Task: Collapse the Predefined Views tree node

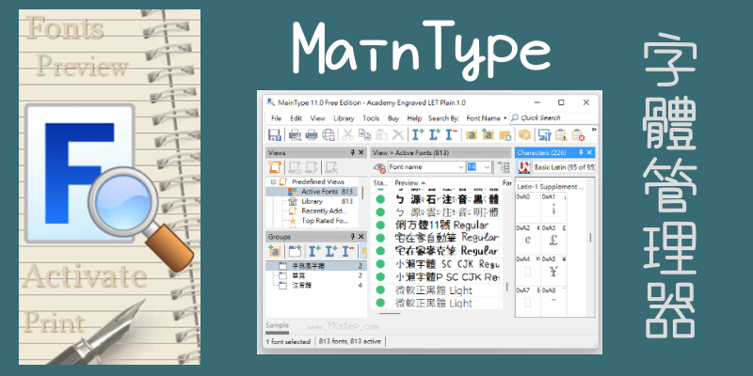Action: (x=273, y=181)
